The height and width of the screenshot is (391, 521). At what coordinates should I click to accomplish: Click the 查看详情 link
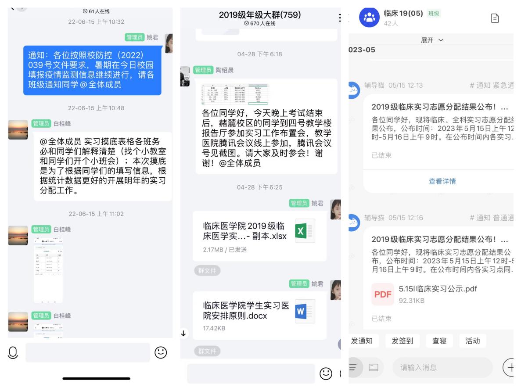point(442,181)
